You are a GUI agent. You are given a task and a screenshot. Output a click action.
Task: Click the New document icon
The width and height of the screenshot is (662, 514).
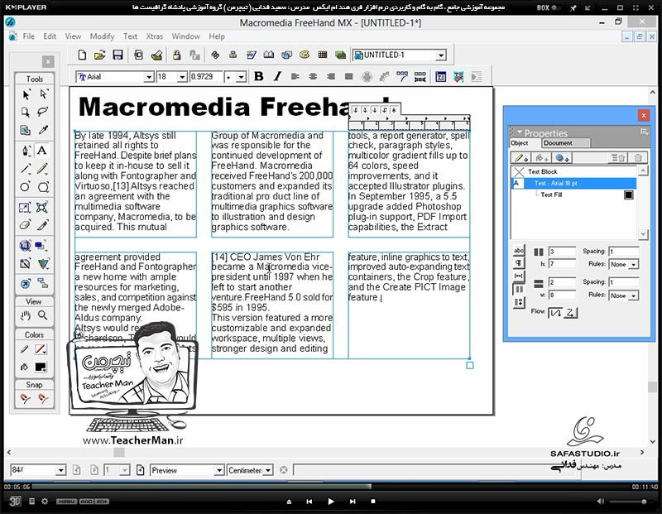82,55
